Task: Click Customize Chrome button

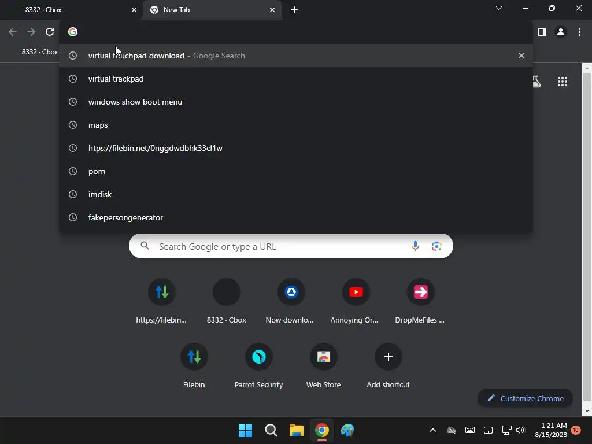Action: 525,398
